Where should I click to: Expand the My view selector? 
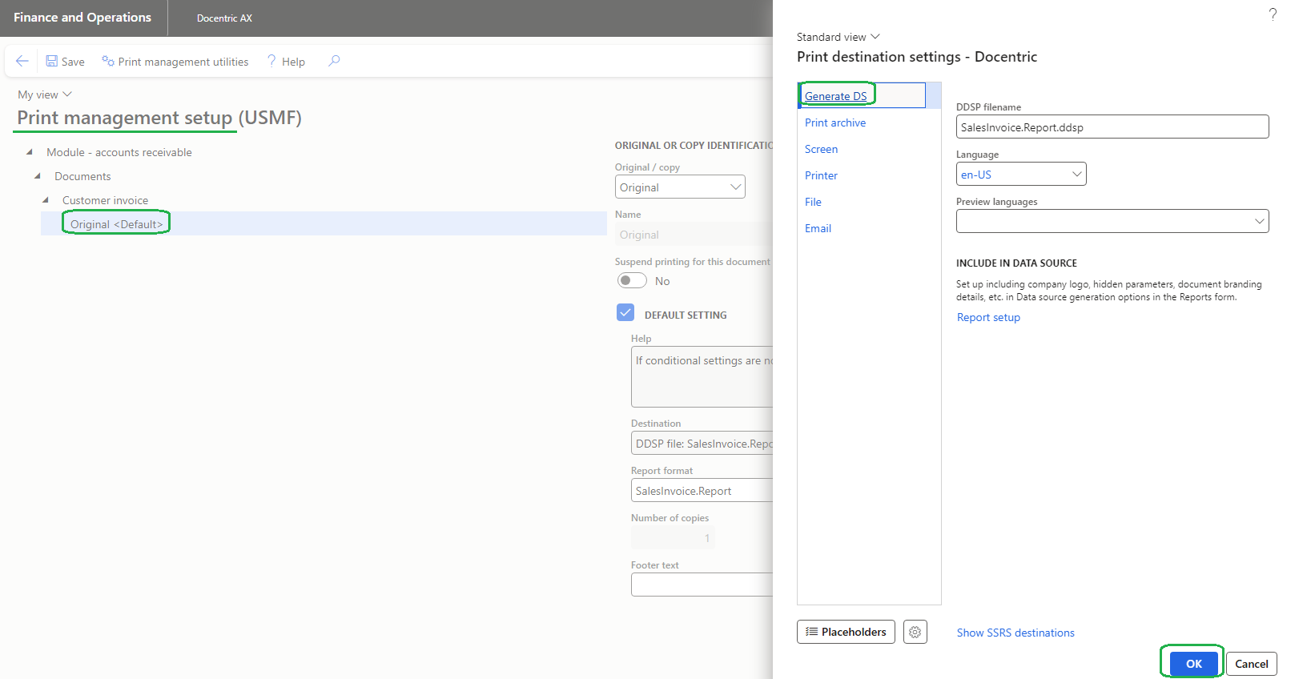(45, 94)
